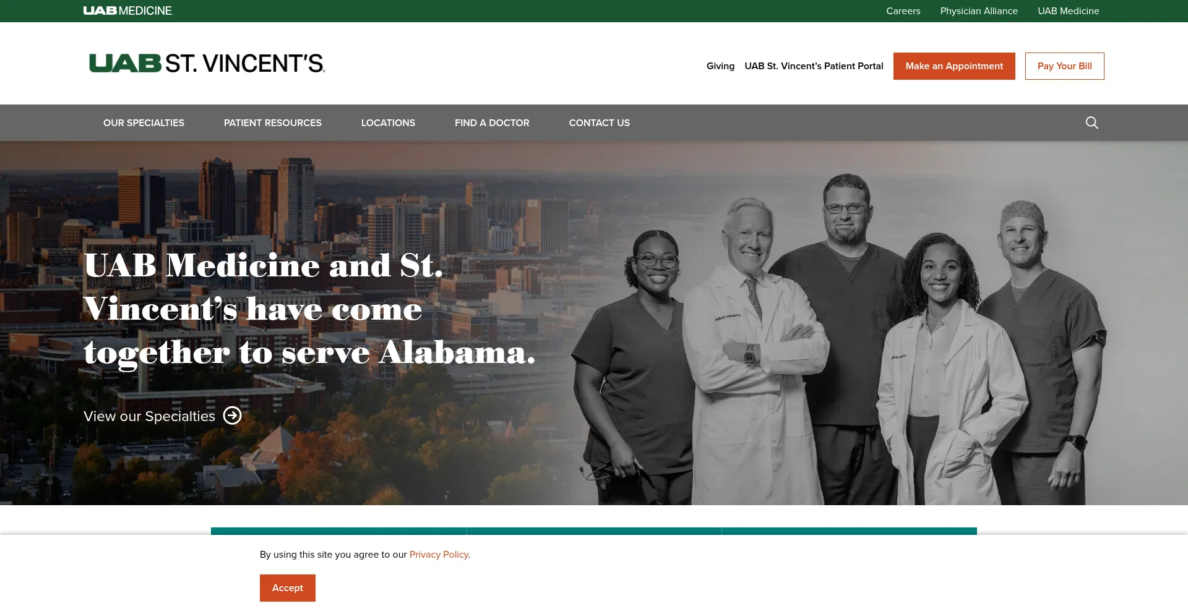Open the Giving link

720,66
